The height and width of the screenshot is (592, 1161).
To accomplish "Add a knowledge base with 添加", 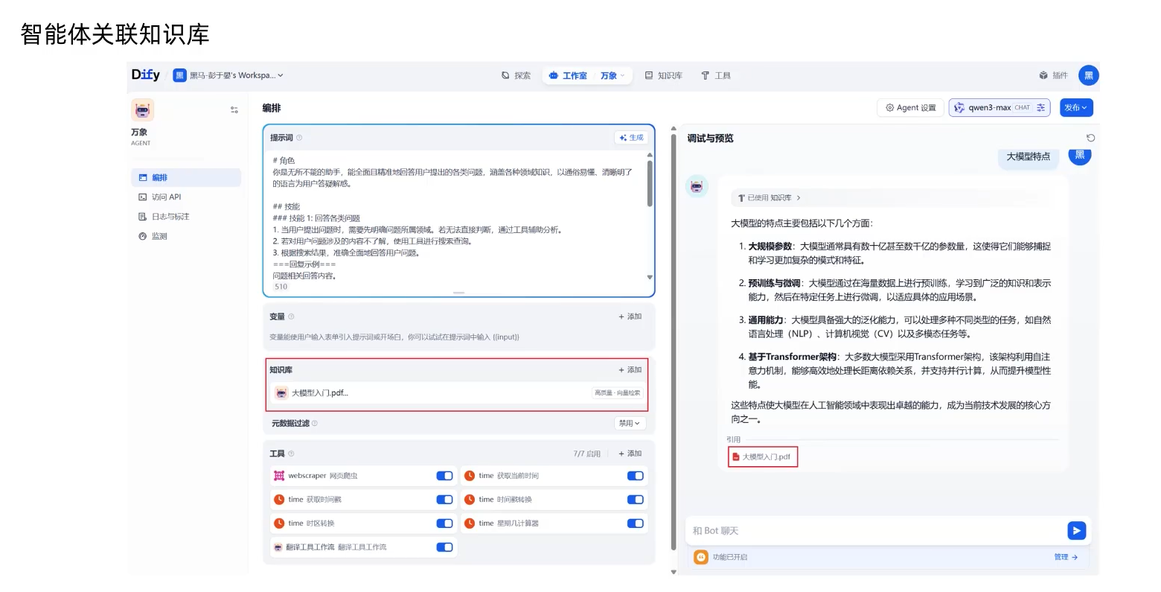I will (630, 370).
